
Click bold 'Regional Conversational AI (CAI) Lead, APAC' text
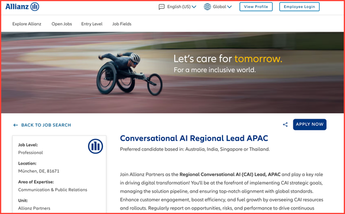click(x=230, y=174)
